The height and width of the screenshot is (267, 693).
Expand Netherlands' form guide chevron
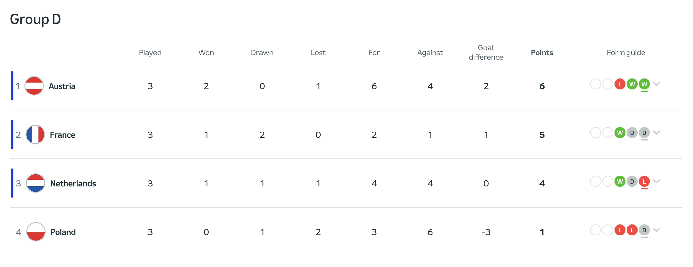point(656,181)
